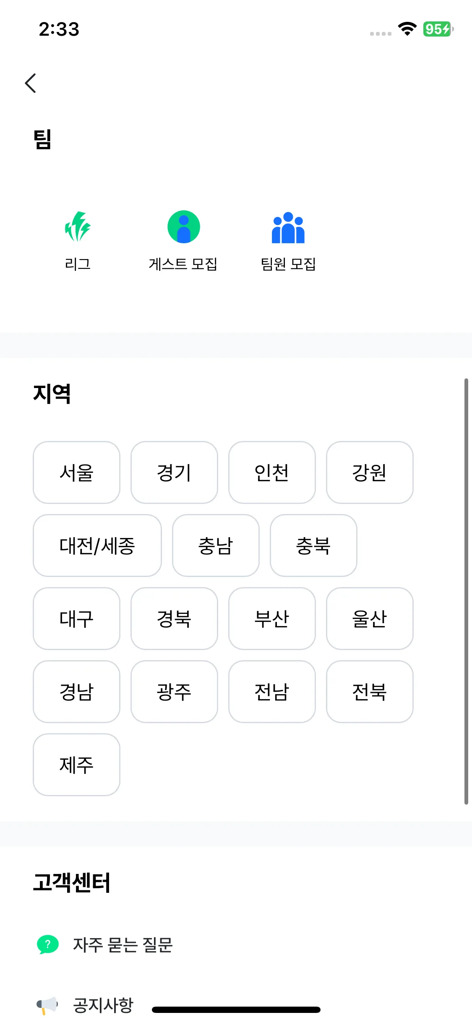Tap the battery indicator icon
This screenshot has width=472, height=1023.
click(438, 29)
